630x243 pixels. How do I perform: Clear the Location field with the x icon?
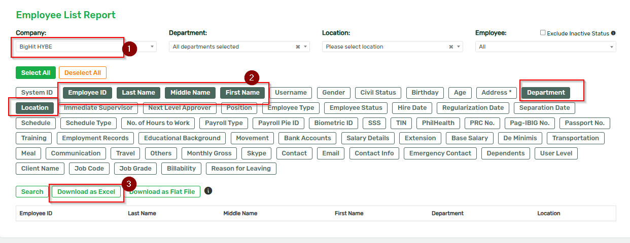coord(451,47)
